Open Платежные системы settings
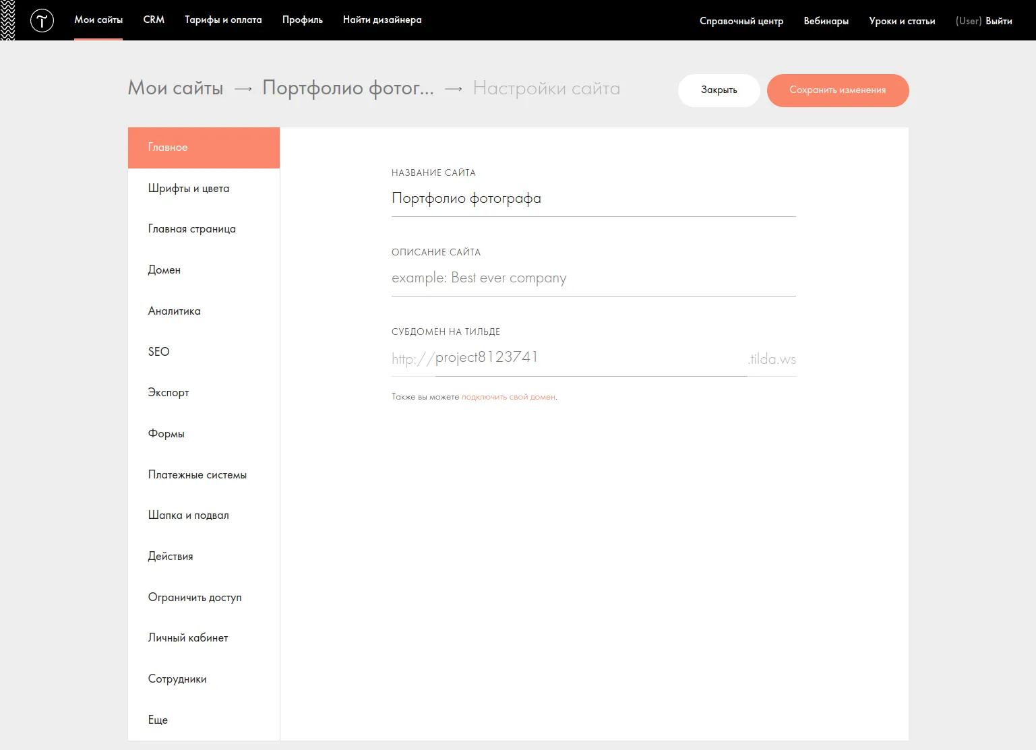Viewport: 1036px width, 750px height. (x=197, y=475)
